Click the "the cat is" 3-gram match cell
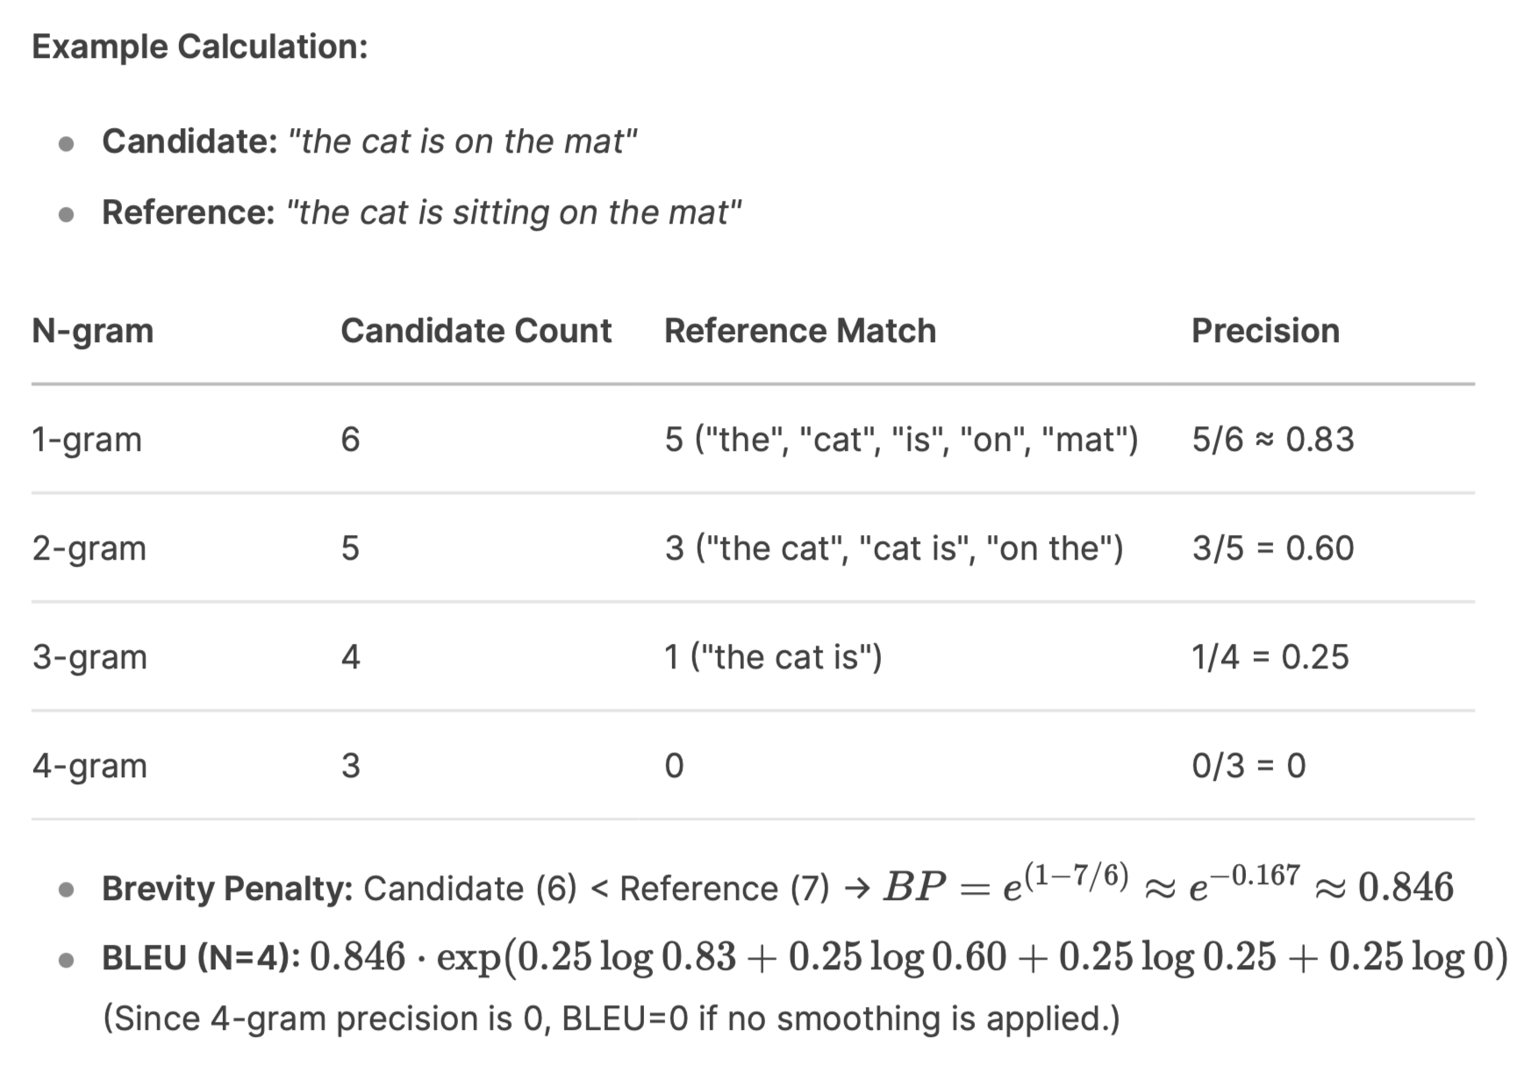 pos(773,657)
